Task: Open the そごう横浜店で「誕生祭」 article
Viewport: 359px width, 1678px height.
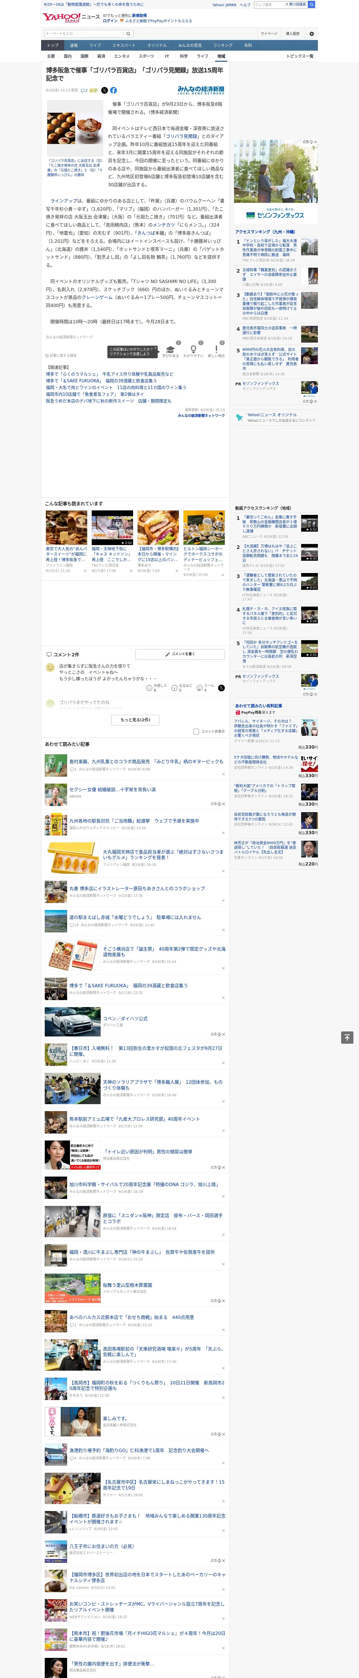Action: tap(164, 952)
